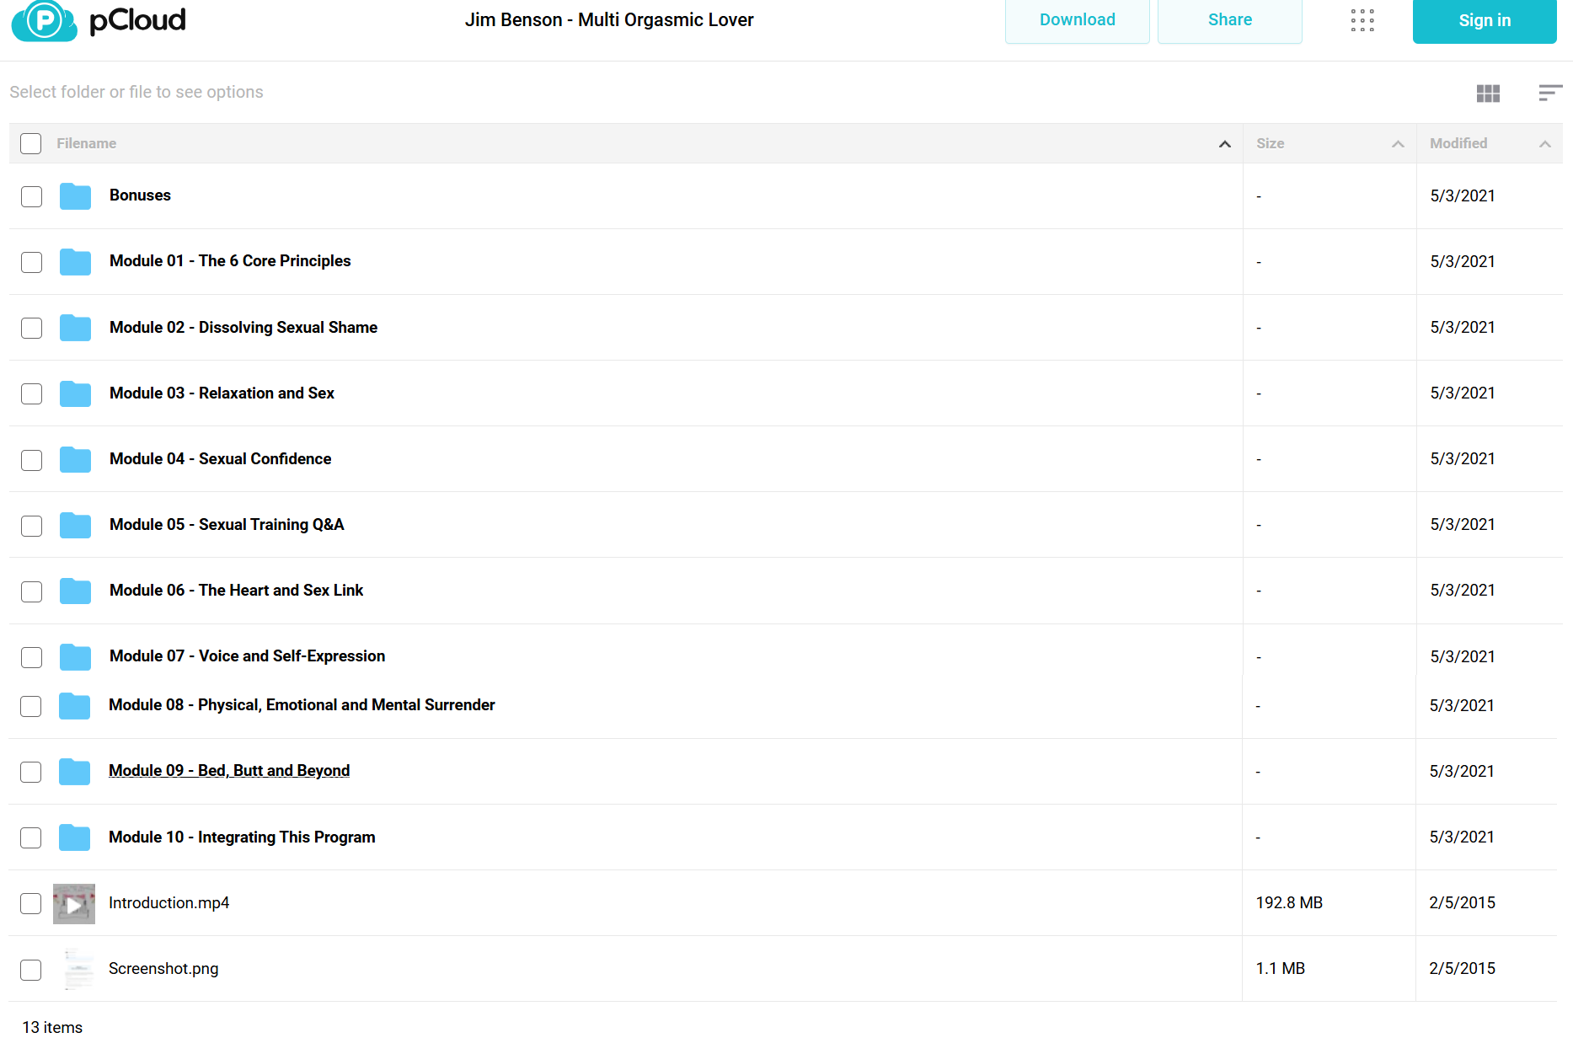Click the Module 06 folder icon
The image size is (1573, 1054).
(75, 591)
